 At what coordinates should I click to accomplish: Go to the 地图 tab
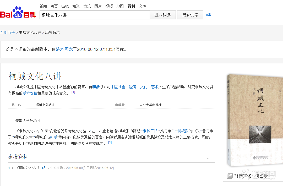point(120,6)
